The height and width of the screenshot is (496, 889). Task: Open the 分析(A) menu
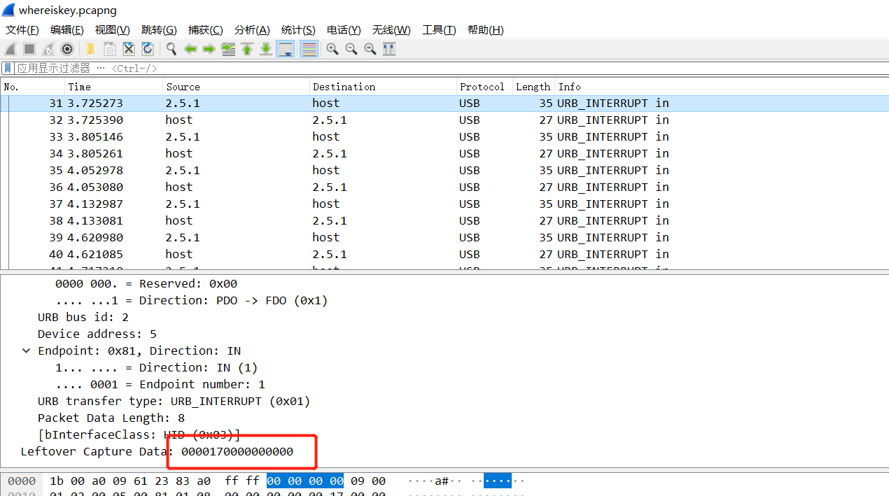pos(252,30)
